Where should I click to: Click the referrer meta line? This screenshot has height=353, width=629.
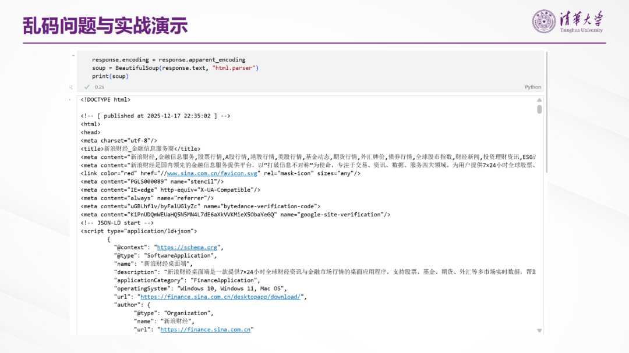point(147,198)
